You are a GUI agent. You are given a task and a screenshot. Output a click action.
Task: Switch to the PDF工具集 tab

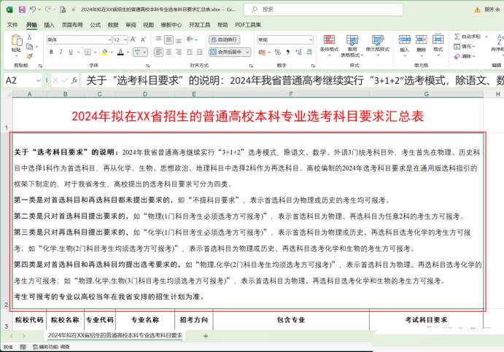click(x=248, y=25)
